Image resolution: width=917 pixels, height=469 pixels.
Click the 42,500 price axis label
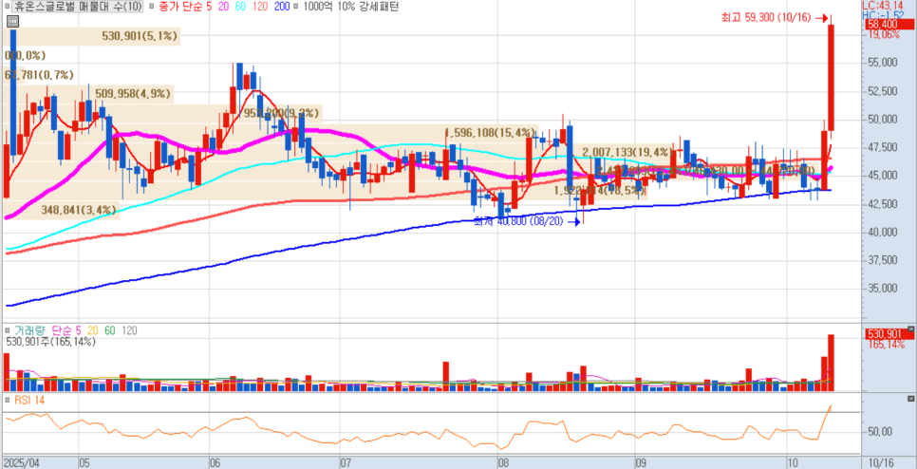point(881,204)
